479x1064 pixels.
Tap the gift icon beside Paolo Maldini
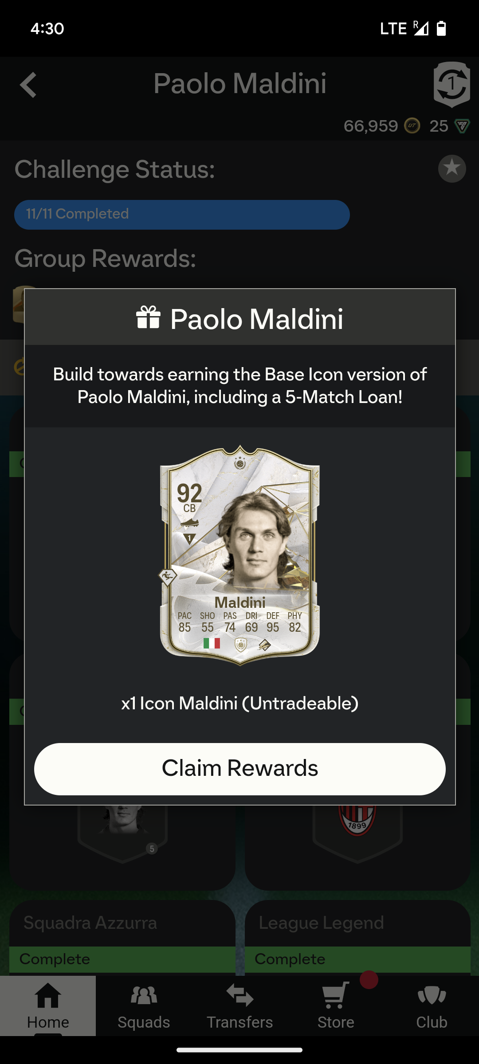pos(148,317)
